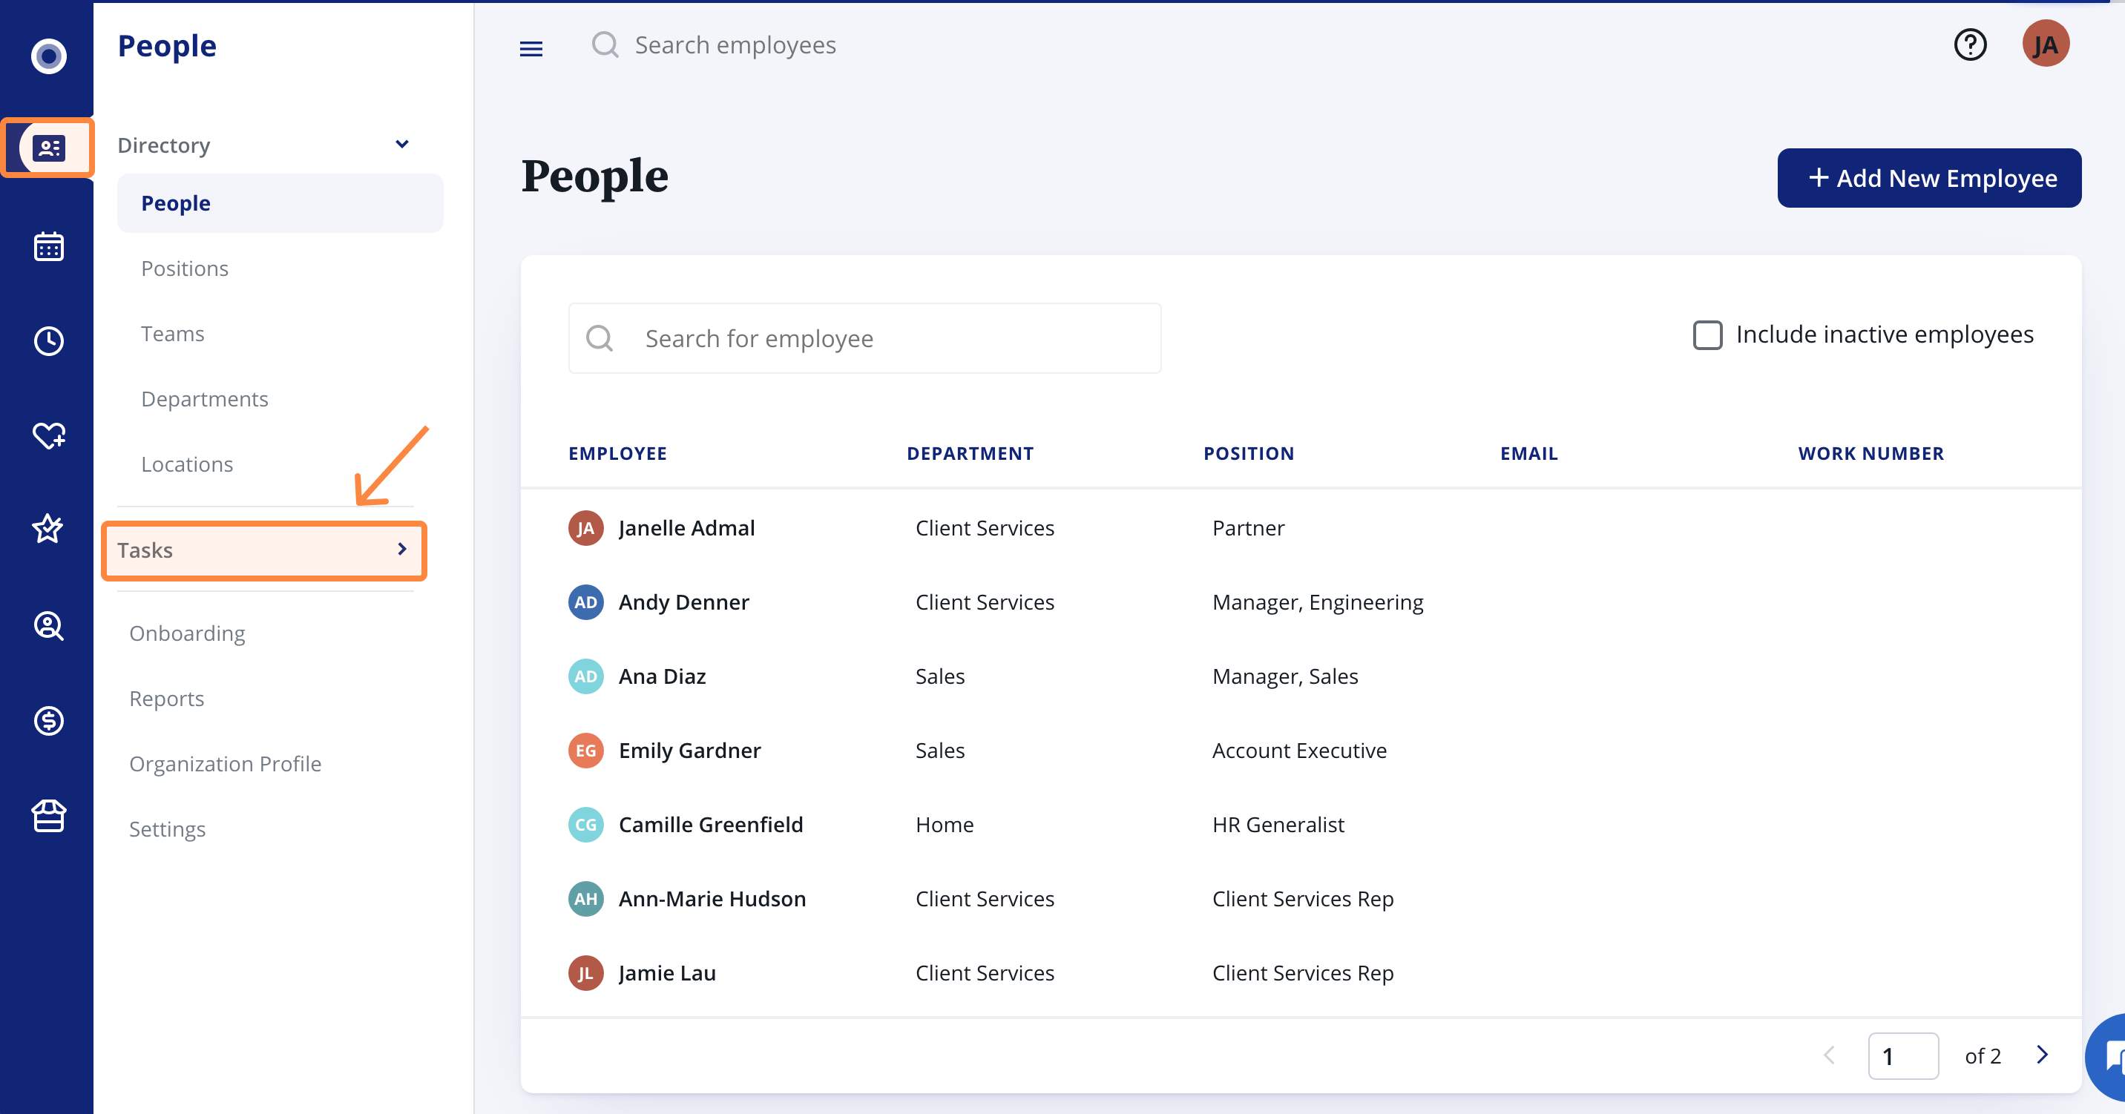Enable Include inactive employees checkbox
This screenshot has width=2125, height=1114.
[x=1707, y=334]
